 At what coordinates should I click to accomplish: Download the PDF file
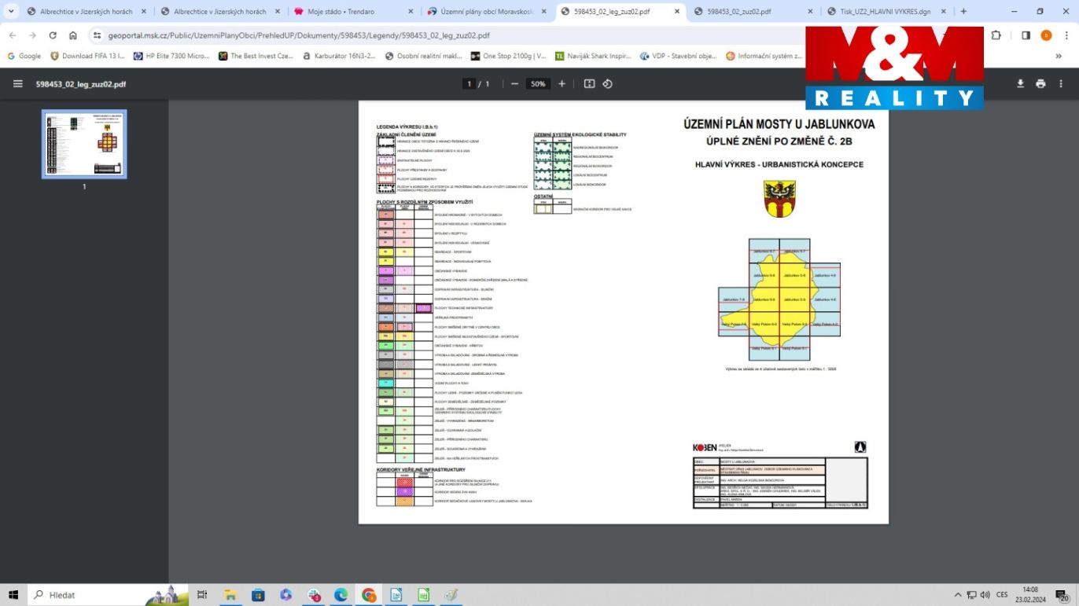click(x=1020, y=84)
